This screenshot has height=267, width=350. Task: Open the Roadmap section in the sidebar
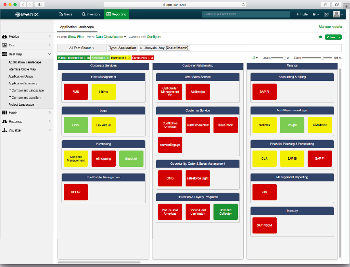click(x=18, y=121)
